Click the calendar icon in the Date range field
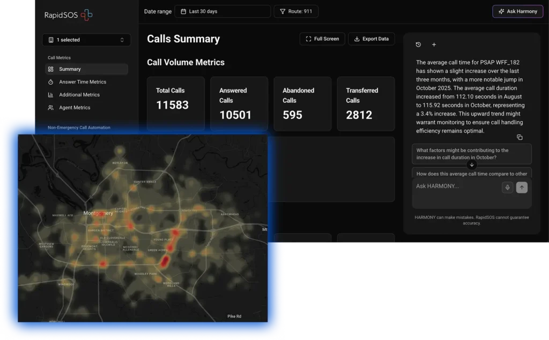Viewport: 549px width, 340px height. 183,11
